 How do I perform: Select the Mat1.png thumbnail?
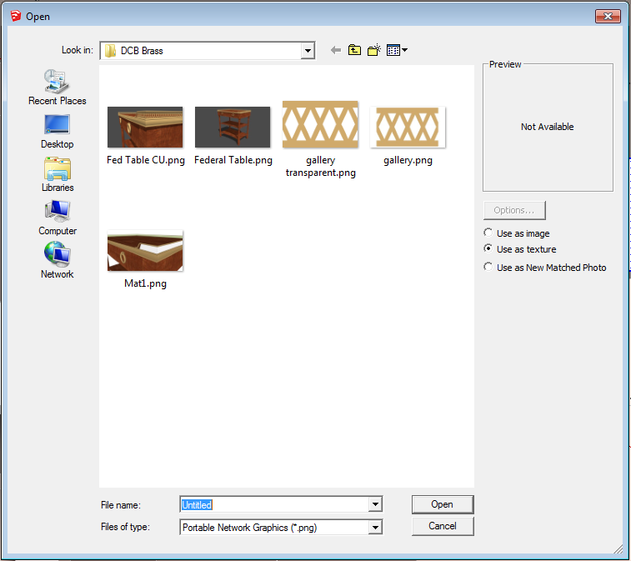pos(145,250)
